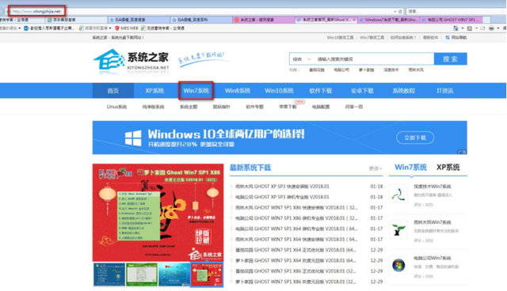Click the 电脑公司 hot keyword under search
Screen dimensions: 507x291
point(341,70)
